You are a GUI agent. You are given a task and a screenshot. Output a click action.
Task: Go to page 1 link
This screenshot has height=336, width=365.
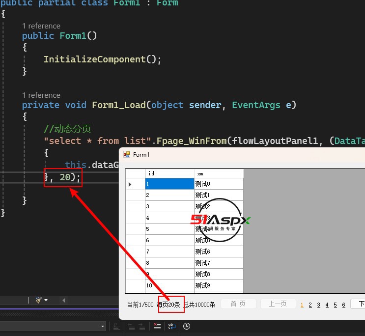302,305
